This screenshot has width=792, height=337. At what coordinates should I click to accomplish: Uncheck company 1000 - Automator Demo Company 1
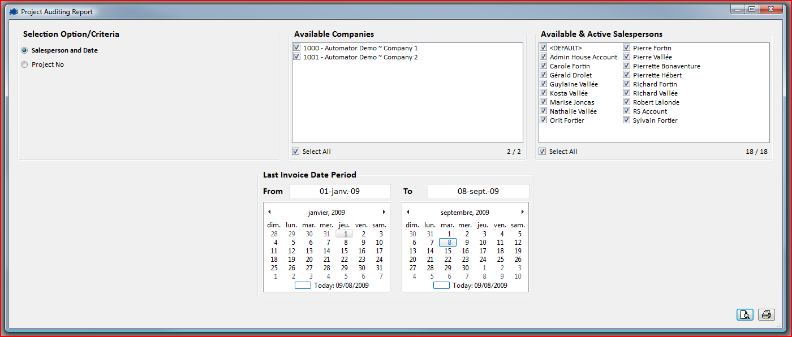click(x=297, y=48)
